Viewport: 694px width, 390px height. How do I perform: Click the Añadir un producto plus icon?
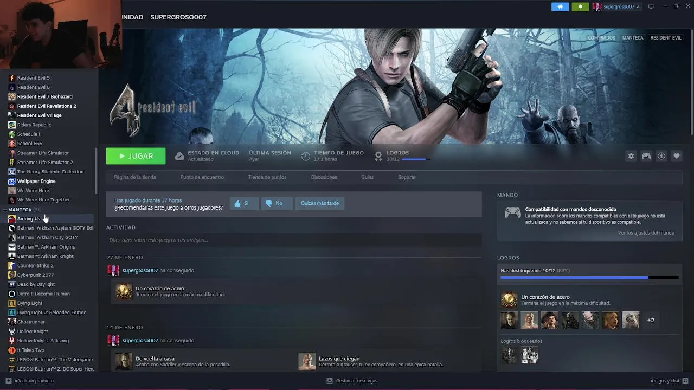(8, 381)
